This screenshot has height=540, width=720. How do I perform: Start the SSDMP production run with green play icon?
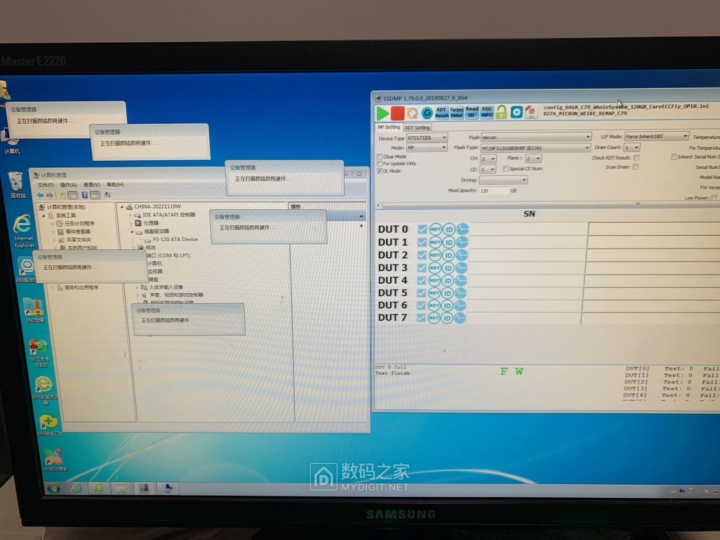click(382, 113)
